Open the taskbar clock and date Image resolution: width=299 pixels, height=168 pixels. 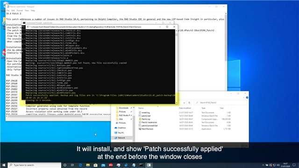285,165
